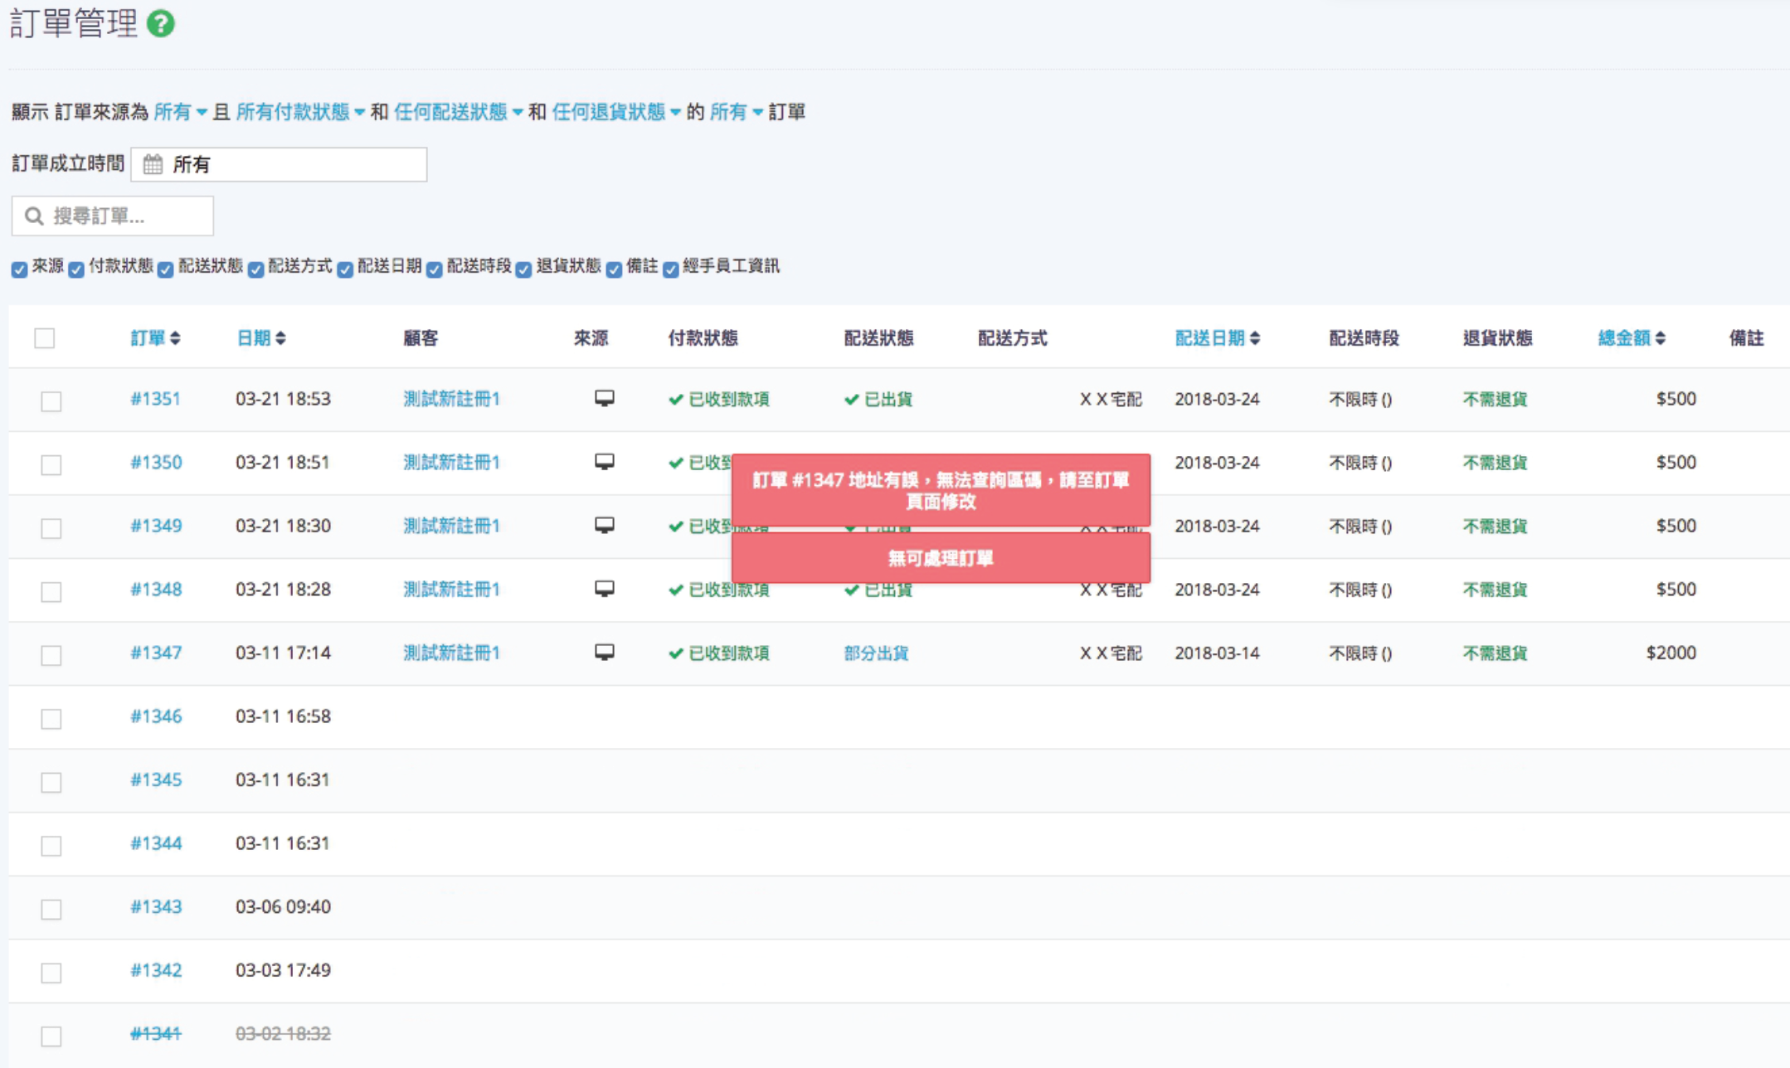Viewport: 1790px width, 1068px height.
Task: Sort by 訂單 column header
Action: pyautogui.click(x=155, y=338)
